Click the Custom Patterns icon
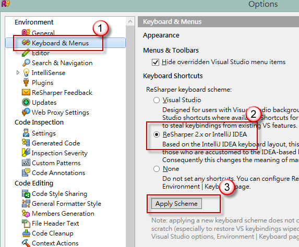 point(26,163)
